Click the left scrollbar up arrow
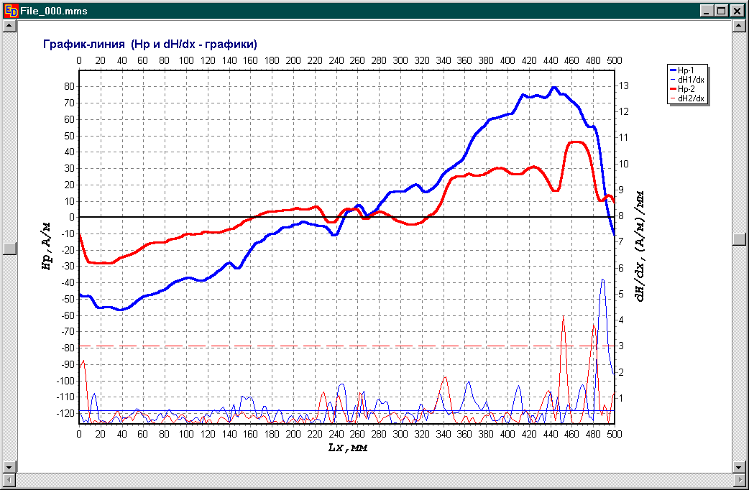The height and width of the screenshot is (490, 749). pos(9,27)
